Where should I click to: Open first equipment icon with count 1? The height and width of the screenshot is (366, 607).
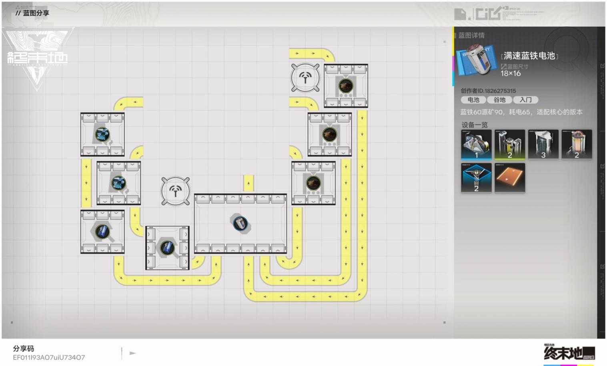(x=476, y=144)
